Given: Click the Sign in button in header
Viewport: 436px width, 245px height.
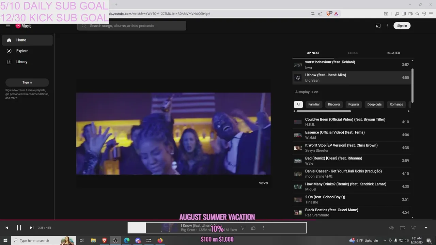Looking at the screenshot, I should (402, 26).
